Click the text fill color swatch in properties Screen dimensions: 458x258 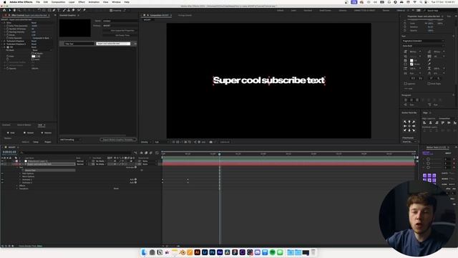pos(411,60)
